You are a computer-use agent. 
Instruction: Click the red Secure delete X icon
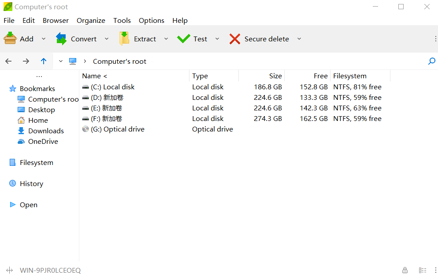pyautogui.click(x=235, y=39)
